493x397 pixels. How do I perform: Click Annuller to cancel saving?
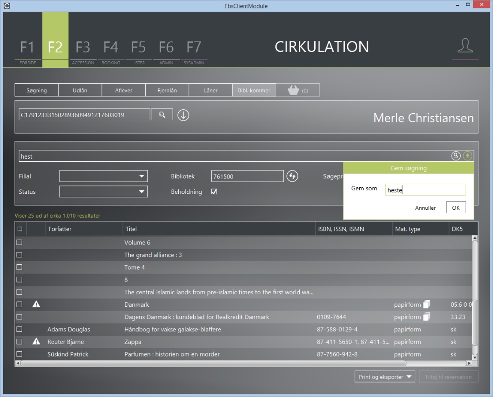(425, 208)
